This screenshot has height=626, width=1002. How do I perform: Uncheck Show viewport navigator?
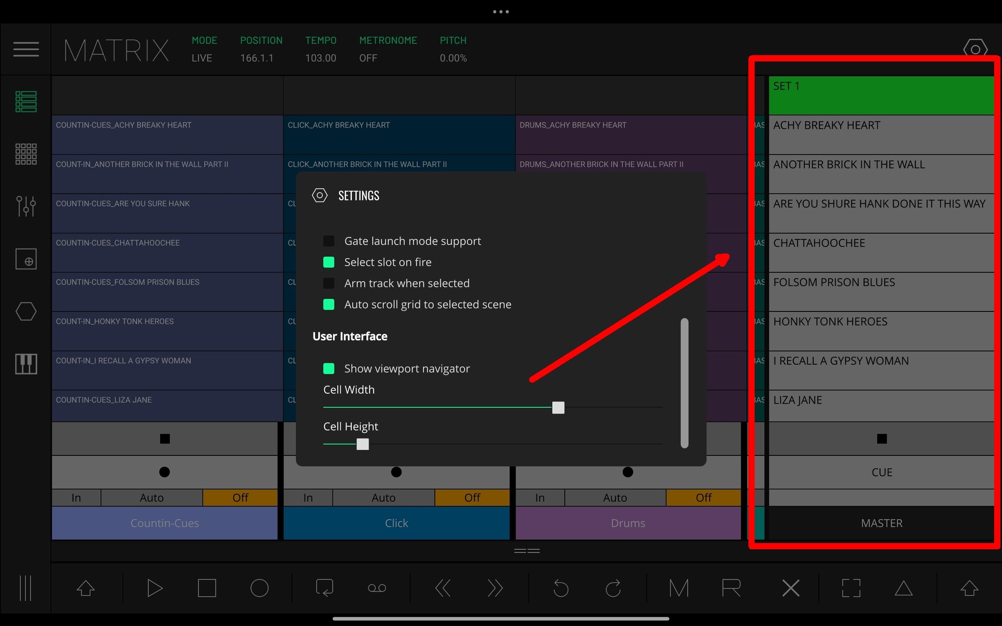(x=329, y=368)
